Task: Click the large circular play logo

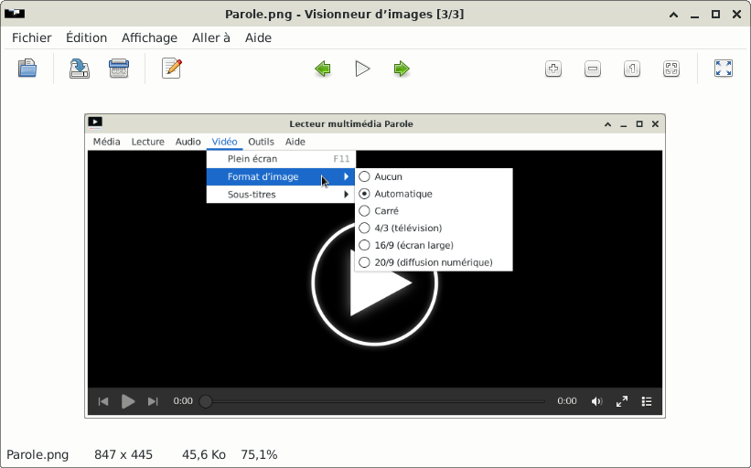Action: (x=375, y=283)
